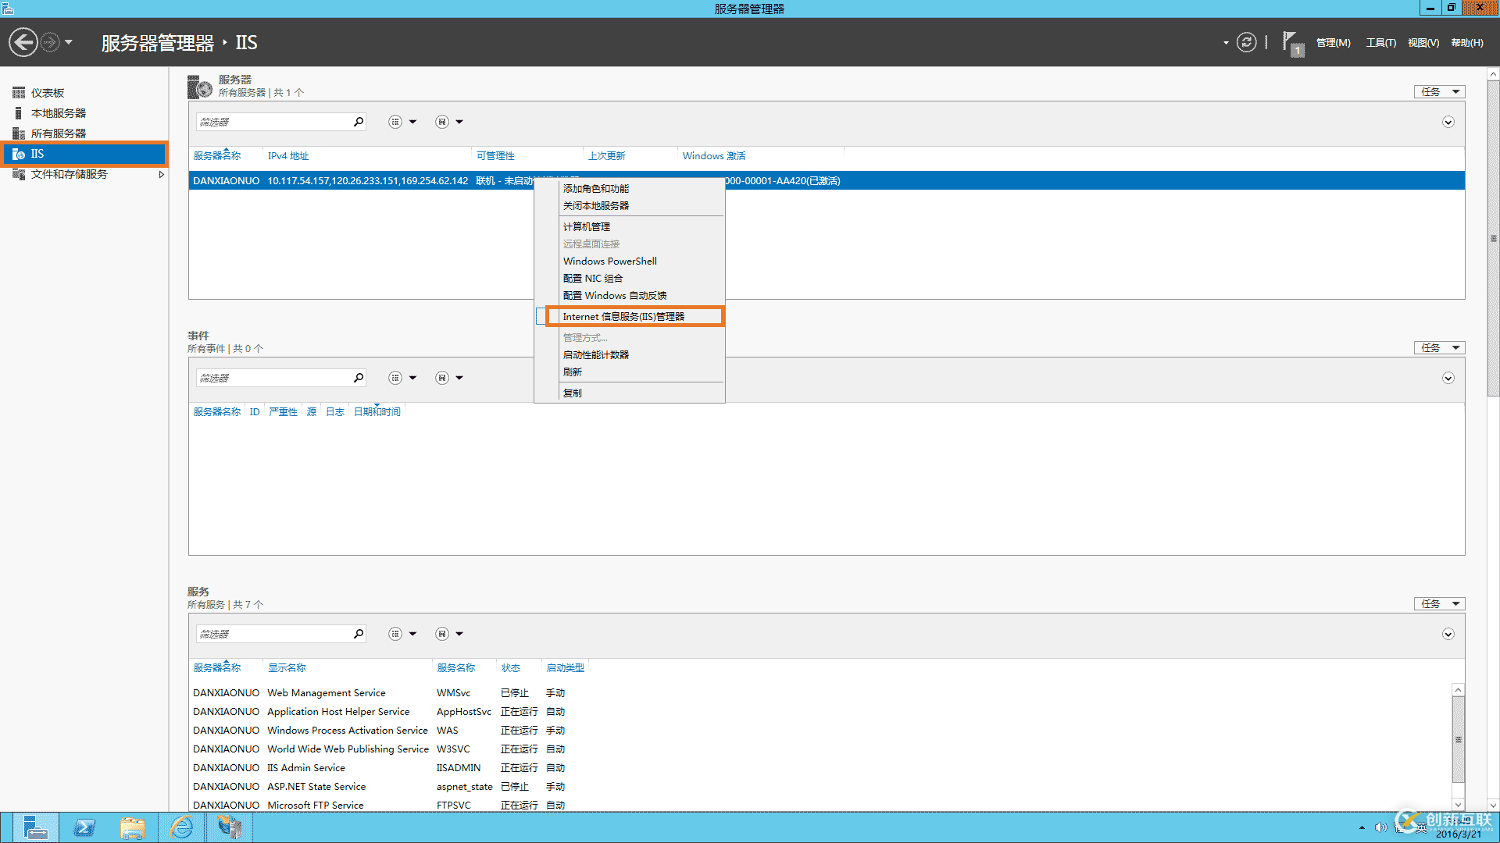Image resolution: width=1500 pixels, height=843 pixels.
Task: Click search magnifier in 服务器 filter
Action: click(x=359, y=122)
